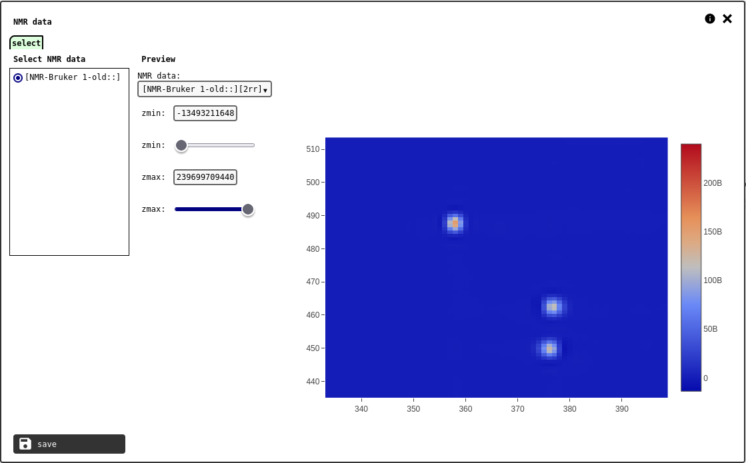Close the NMR data dialog

(727, 19)
